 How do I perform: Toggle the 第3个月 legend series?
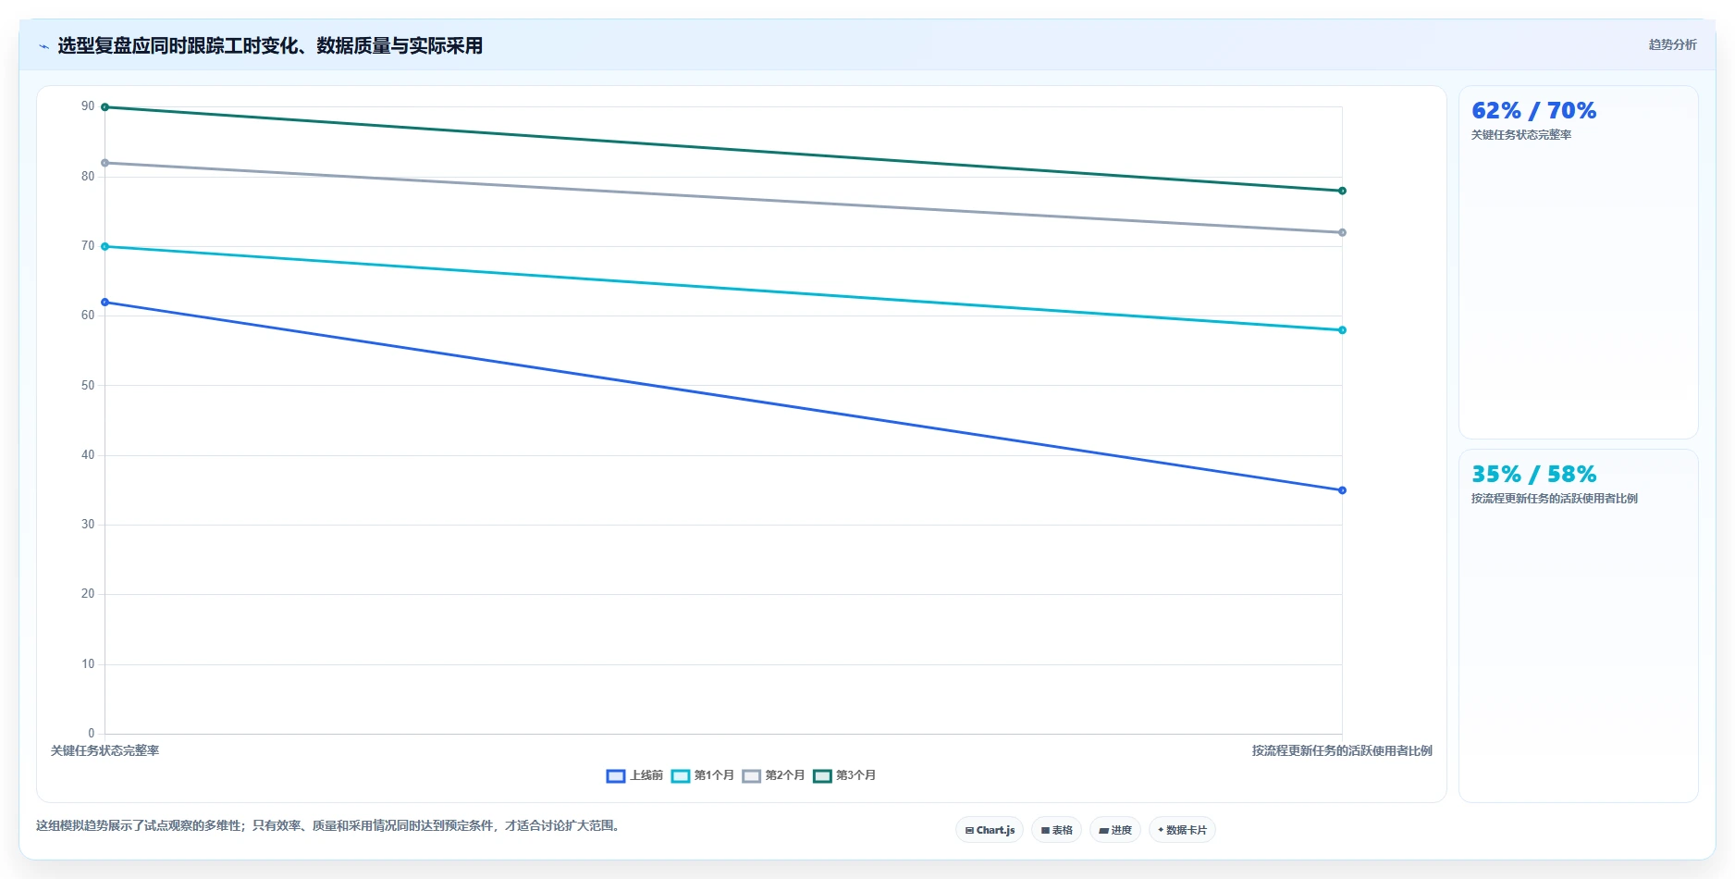click(844, 775)
